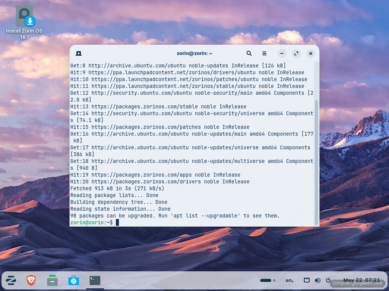Image resolution: width=389 pixels, height=291 pixels.
Task: Click the terminal vertical scrollbar
Action: 316,162
